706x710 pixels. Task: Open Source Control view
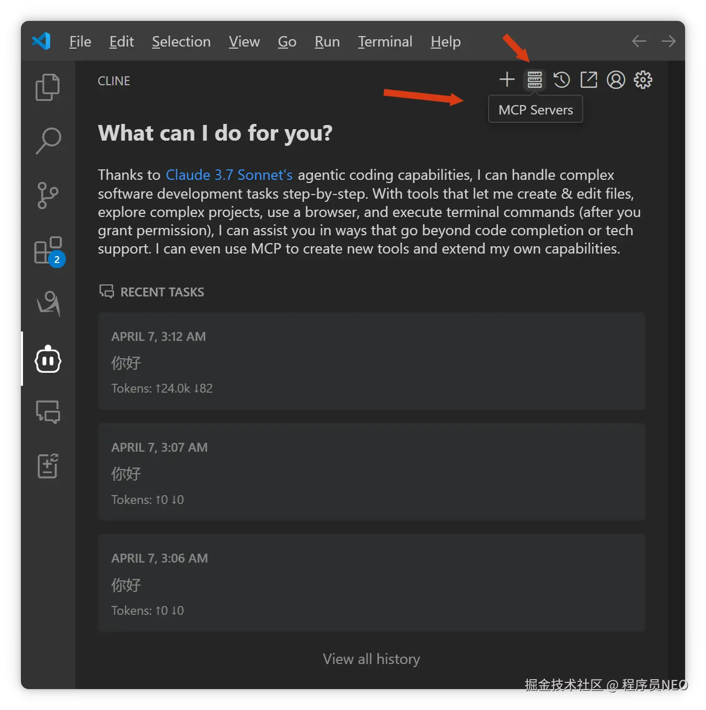48,196
